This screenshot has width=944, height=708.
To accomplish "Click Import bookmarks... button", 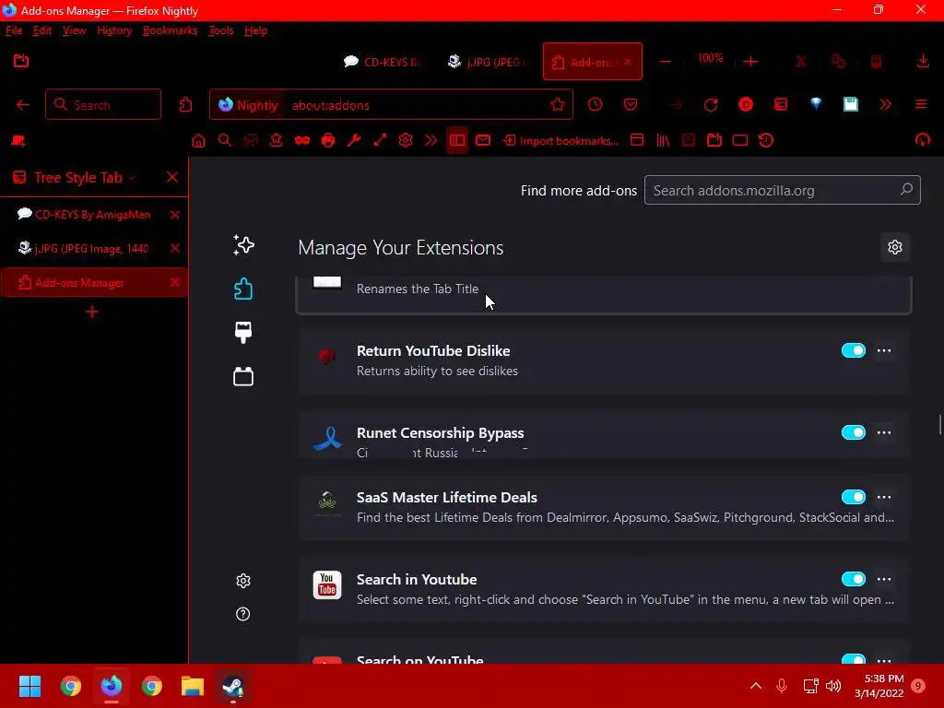I will coord(560,141).
